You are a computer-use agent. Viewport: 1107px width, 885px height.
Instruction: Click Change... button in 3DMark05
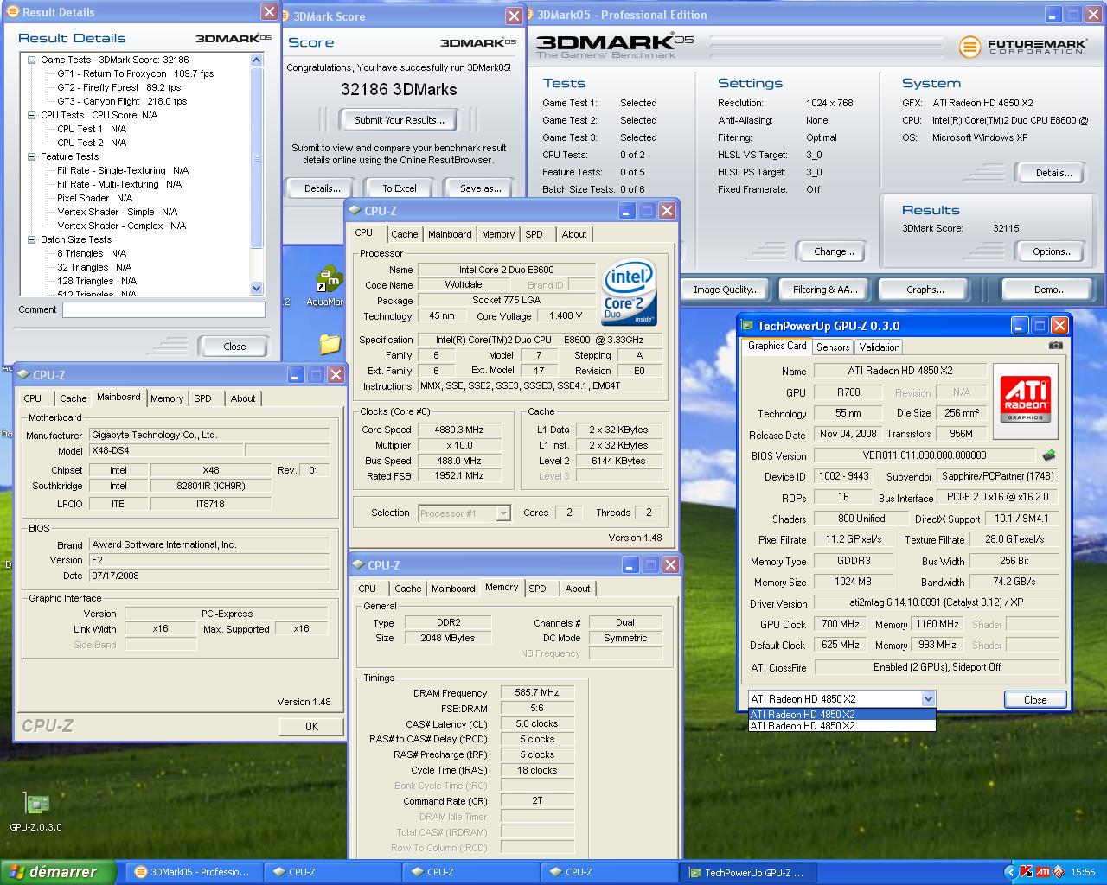point(834,251)
